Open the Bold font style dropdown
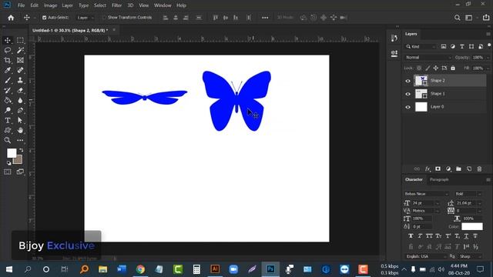Screen dimensions: 493x277 coord(468,194)
